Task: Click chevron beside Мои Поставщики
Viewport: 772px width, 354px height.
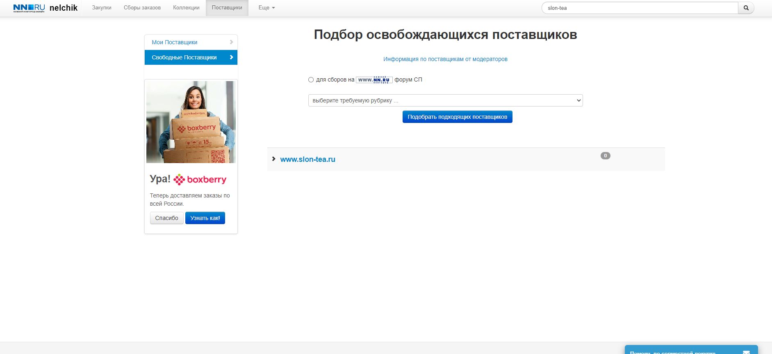Action: click(231, 42)
